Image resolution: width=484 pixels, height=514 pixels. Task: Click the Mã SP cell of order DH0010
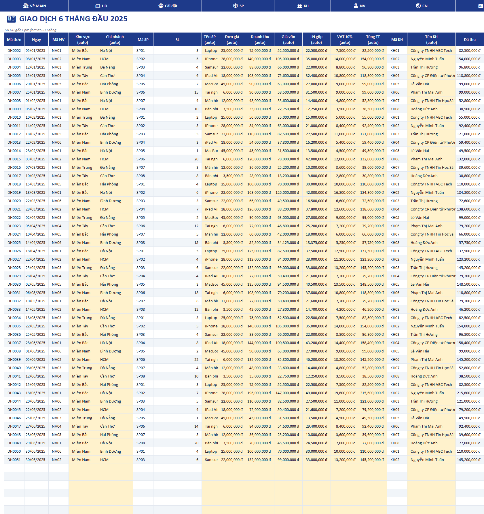(x=143, y=117)
